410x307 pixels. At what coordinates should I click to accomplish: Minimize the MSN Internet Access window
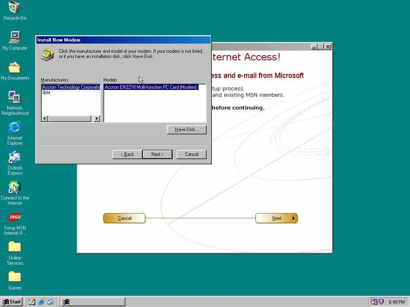tap(314, 47)
